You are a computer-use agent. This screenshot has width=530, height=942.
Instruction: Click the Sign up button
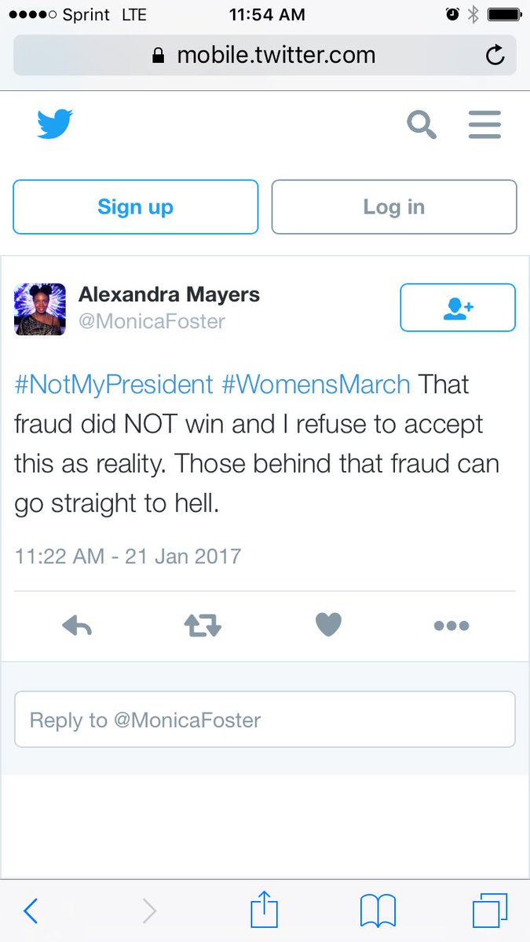[135, 207]
